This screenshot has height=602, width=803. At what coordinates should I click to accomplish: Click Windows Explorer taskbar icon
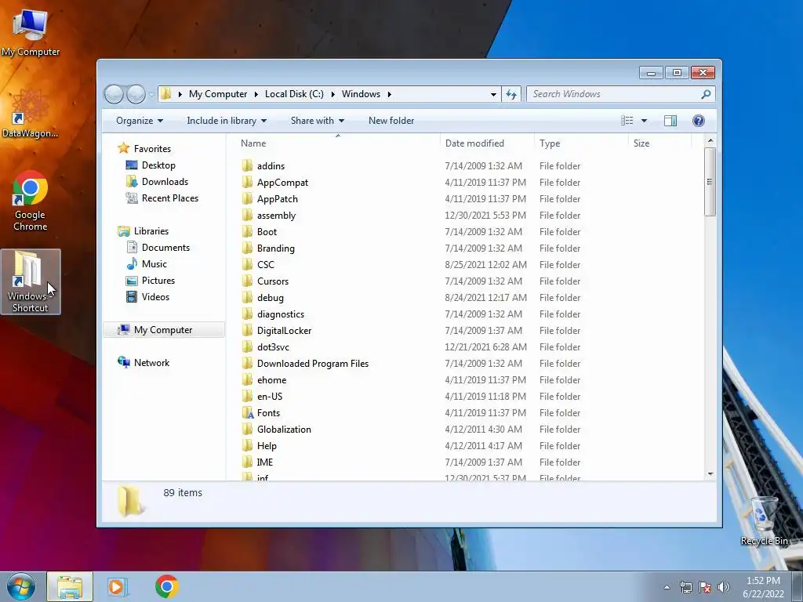[70, 586]
